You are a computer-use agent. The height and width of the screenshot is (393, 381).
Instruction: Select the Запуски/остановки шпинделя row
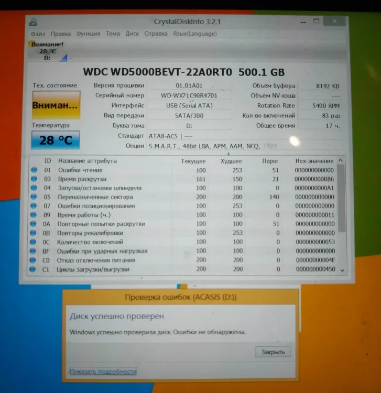point(183,188)
